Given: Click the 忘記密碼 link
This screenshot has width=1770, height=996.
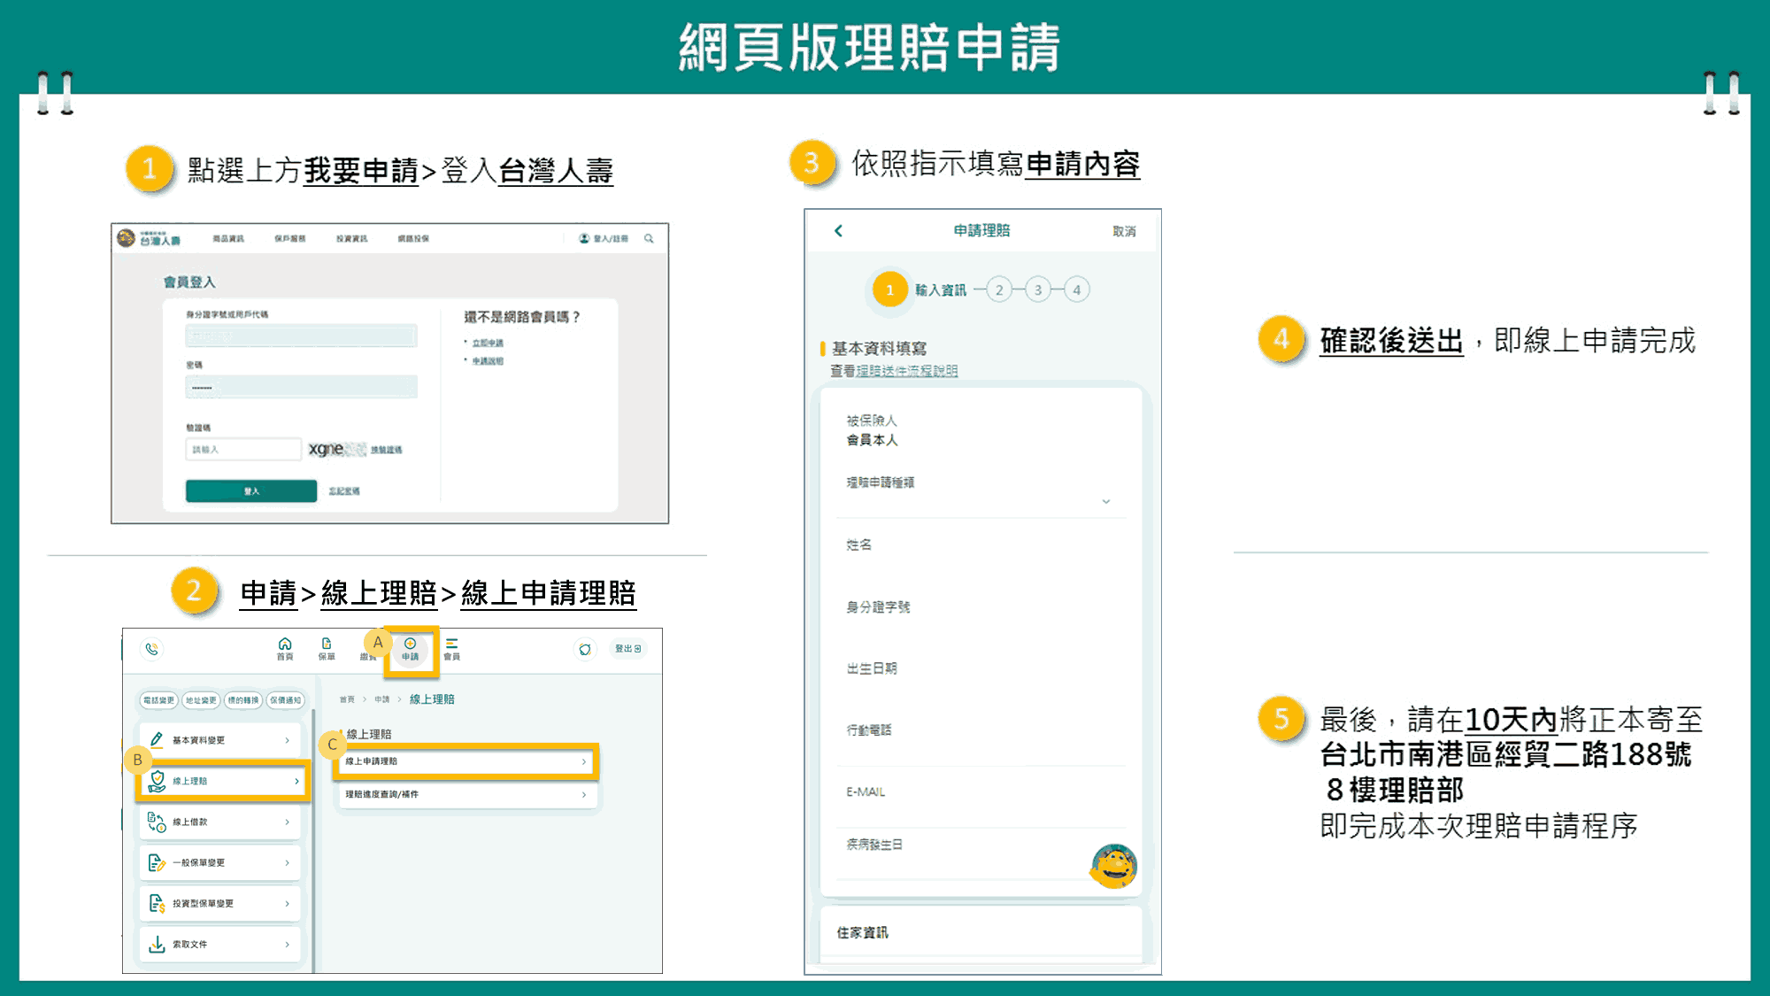Looking at the screenshot, I should 344,490.
